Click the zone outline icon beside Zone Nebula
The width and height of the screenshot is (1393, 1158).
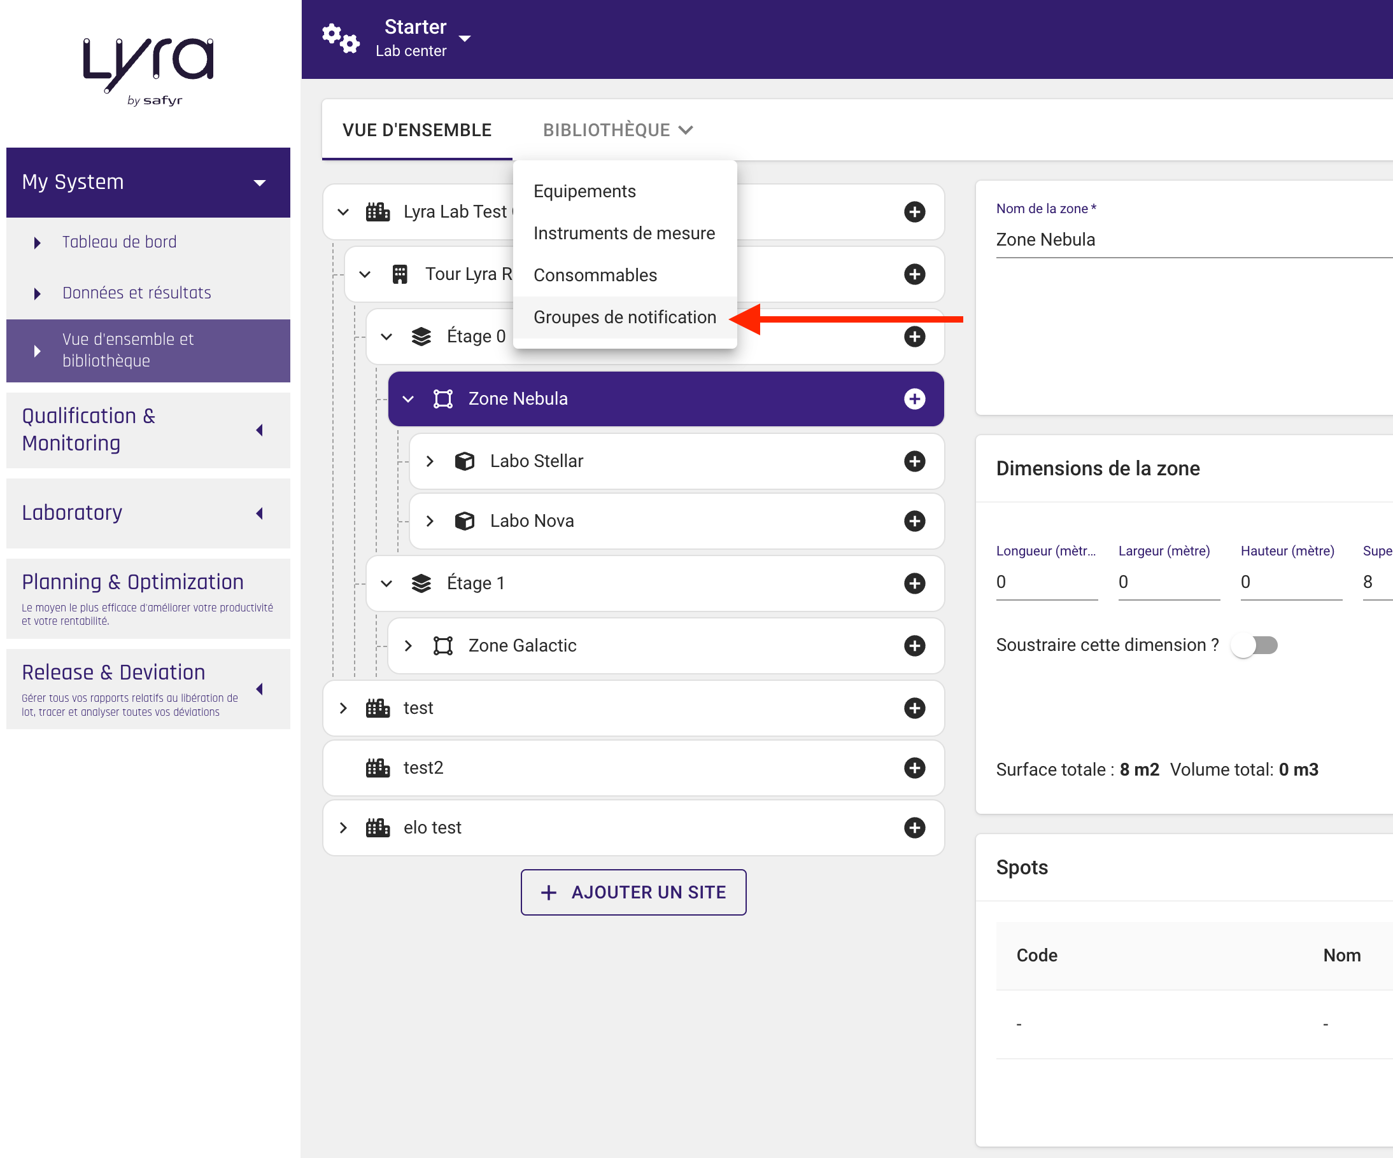(442, 398)
